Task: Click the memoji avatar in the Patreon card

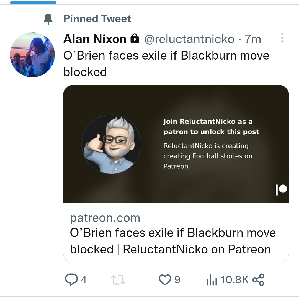Action: point(111,144)
